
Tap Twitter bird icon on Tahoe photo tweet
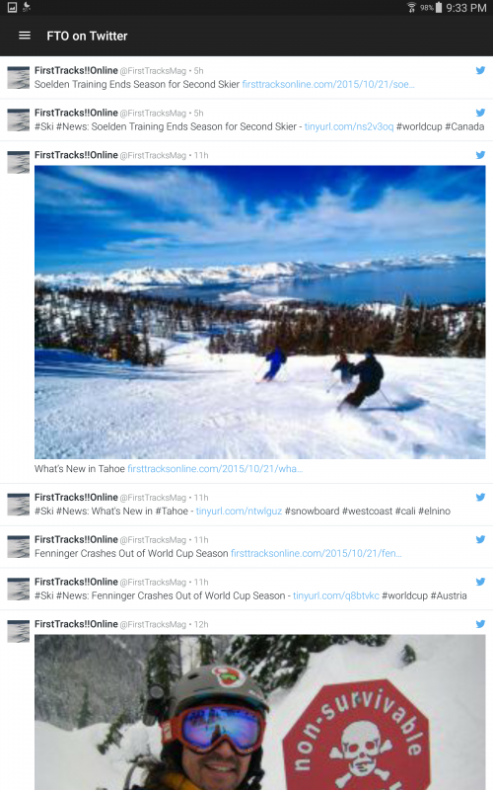pos(480,155)
